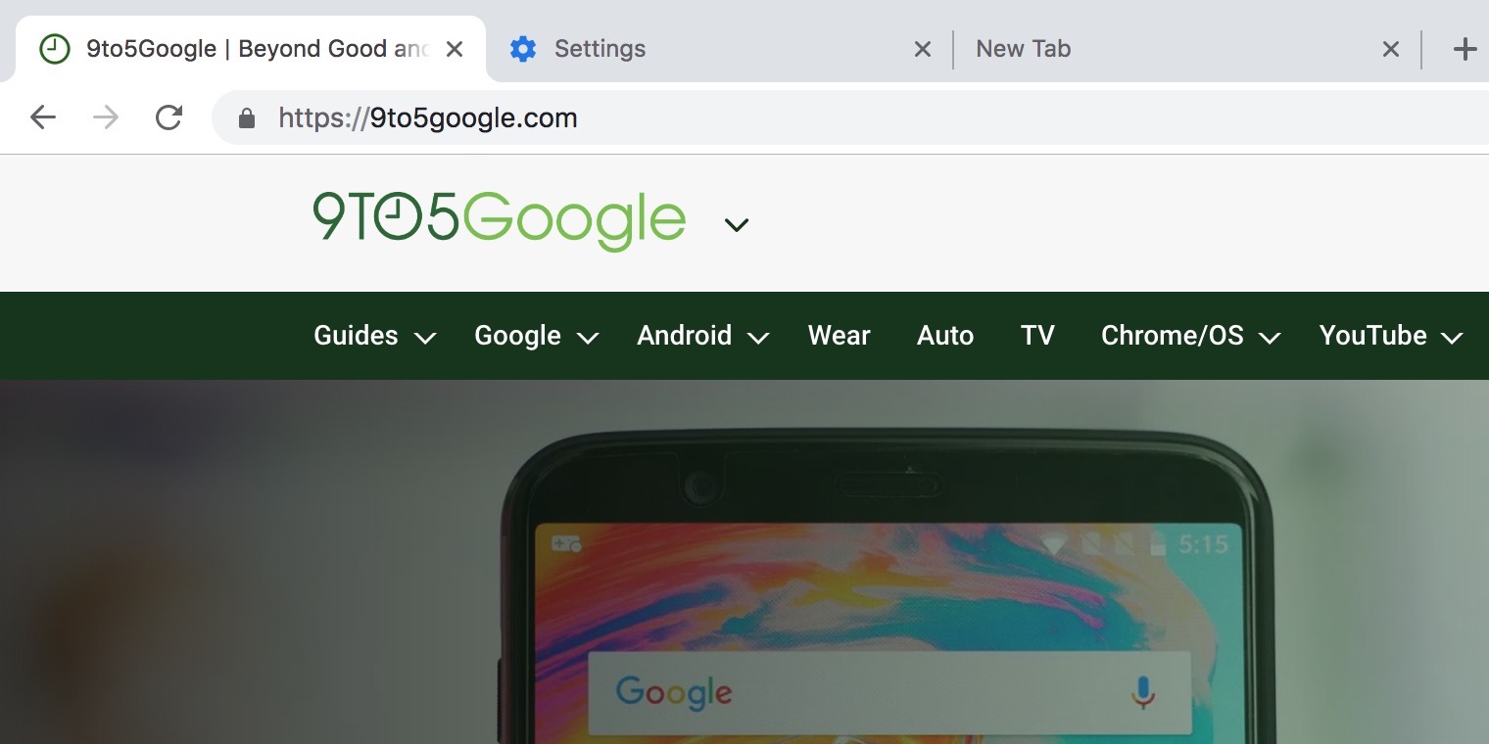Image resolution: width=1489 pixels, height=744 pixels.
Task: Click the padlock site security icon
Action: pos(247,118)
